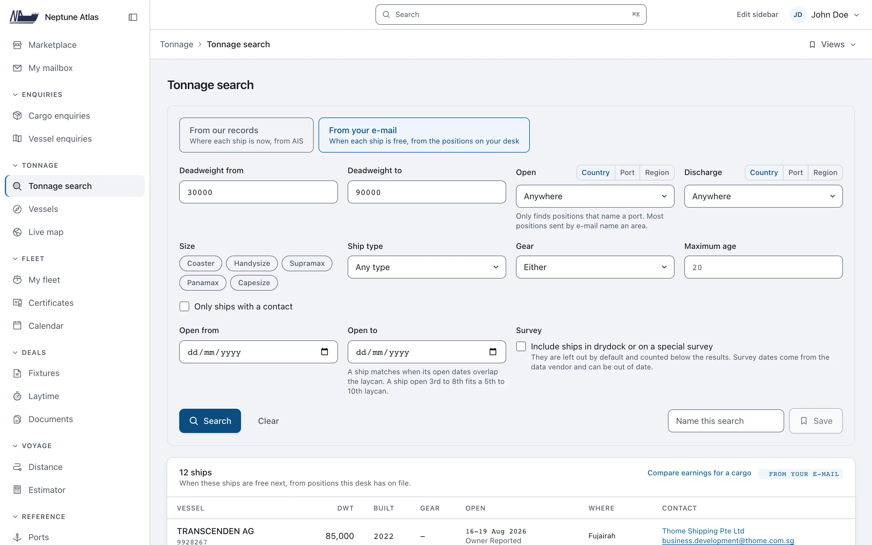872x545 pixels.
Task: Open Compare earnings for a cargo link
Action: pyautogui.click(x=699, y=473)
